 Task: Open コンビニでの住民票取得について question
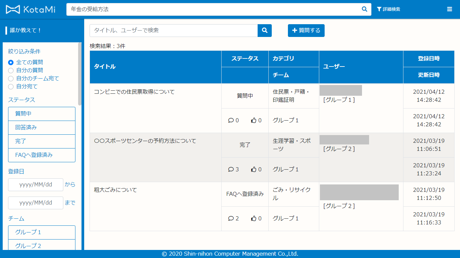[x=134, y=92]
